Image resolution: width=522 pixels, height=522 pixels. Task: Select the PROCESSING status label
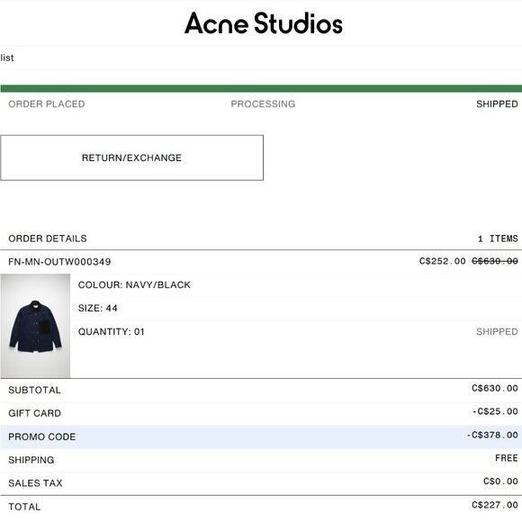click(x=263, y=104)
